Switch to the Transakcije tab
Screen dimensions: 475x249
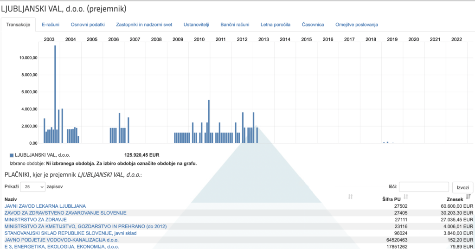pos(18,25)
